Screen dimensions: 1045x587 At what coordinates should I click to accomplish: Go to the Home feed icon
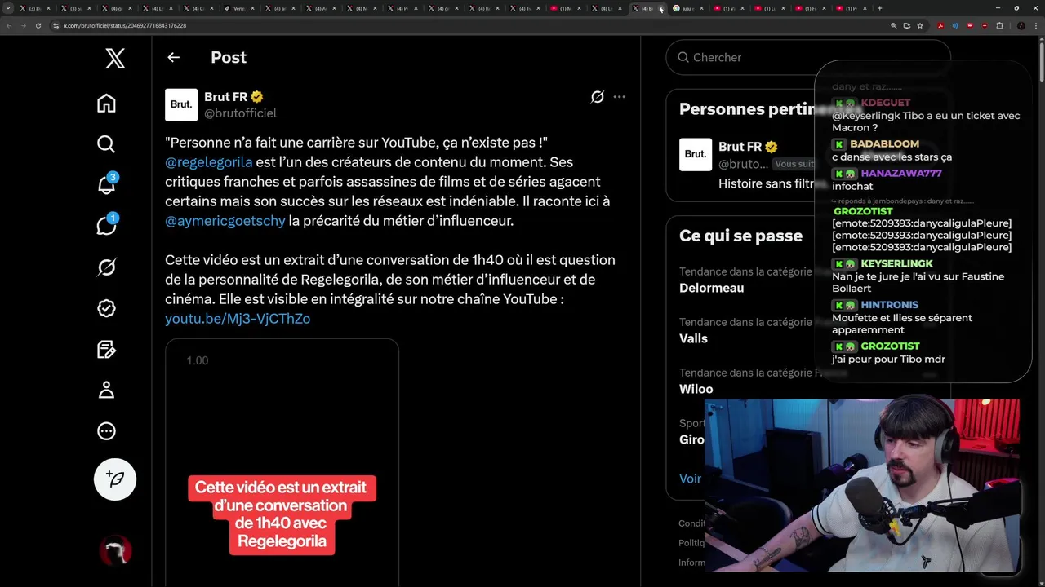pyautogui.click(x=106, y=104)
